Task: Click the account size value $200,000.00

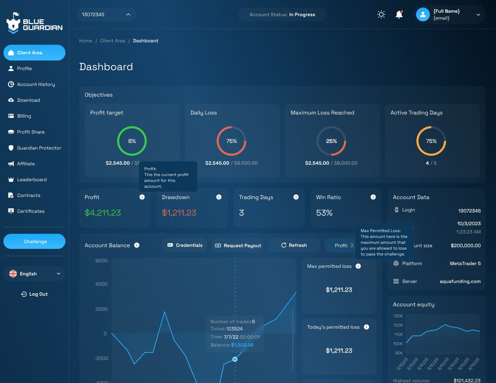Action: pyautogui.click(x=466, y=245)
